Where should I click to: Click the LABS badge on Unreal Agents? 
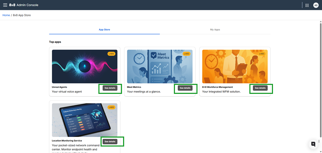click(112, 54)
